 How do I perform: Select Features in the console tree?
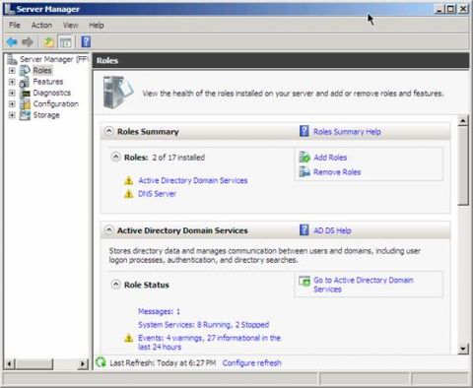[48, 82]
